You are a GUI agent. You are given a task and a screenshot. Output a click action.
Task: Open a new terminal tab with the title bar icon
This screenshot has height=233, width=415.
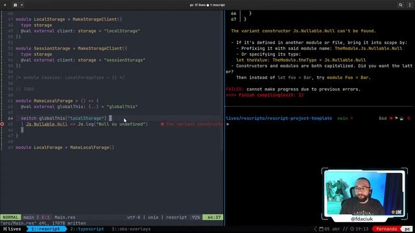pyautogui.click(x=15, y=5)
